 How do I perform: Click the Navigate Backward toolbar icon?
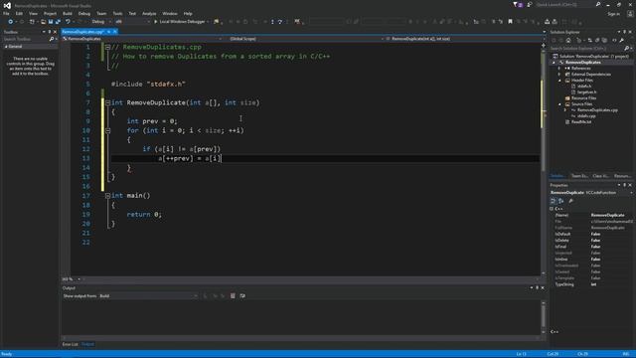pos(11,22)
